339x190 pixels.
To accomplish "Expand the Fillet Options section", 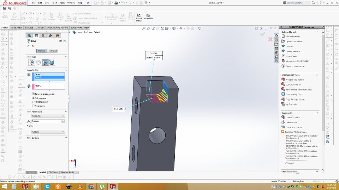I will pos(66,138).
